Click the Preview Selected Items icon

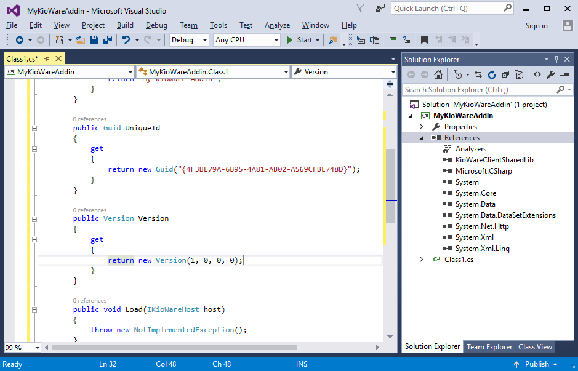pos(564,75)
